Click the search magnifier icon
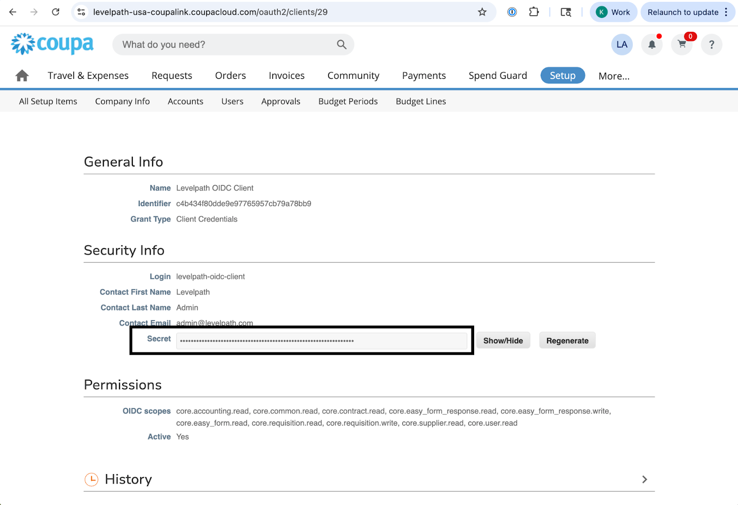This screenshot has height=505, width=738. [x=341, y=45]
